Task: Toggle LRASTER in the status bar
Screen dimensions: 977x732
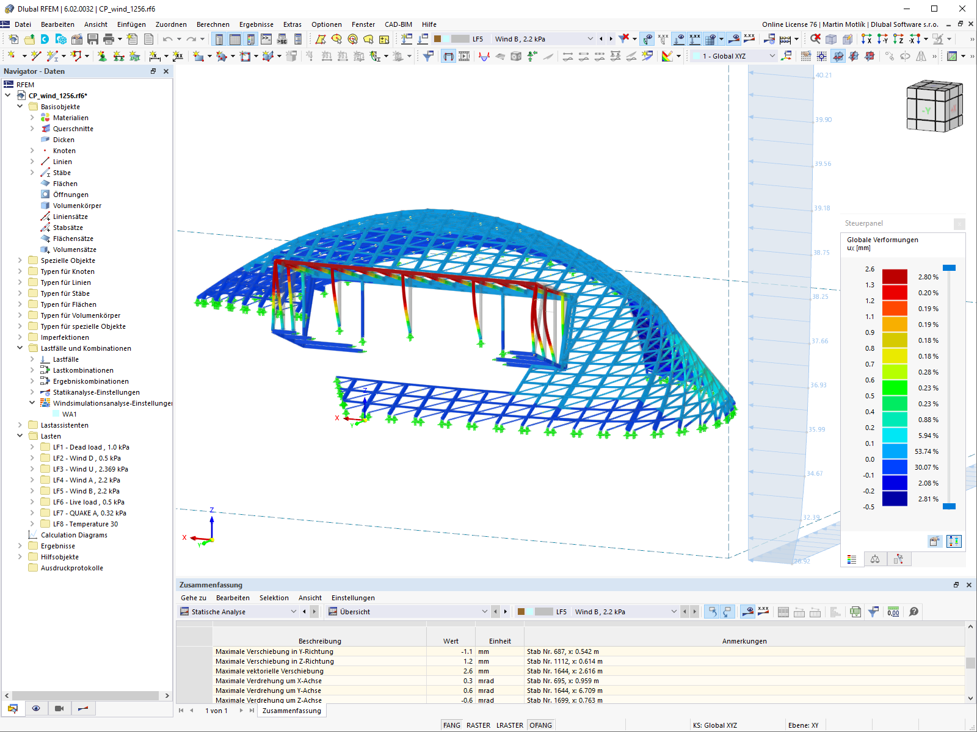Action: (510, 725)
